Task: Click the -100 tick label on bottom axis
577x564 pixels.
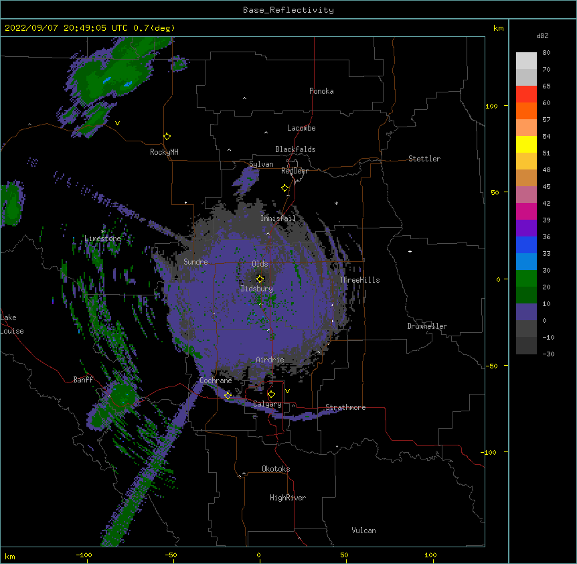Action: coord(84,555)
